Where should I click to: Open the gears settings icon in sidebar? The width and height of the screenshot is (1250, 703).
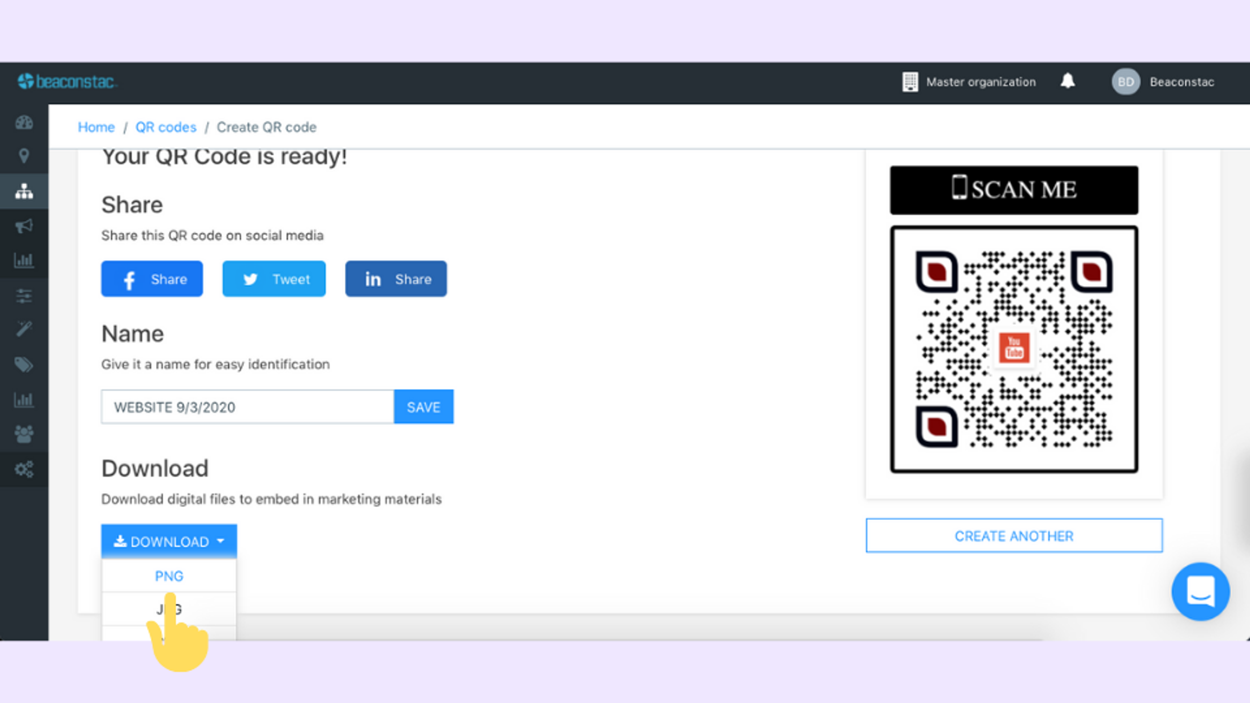click(24, 469)
